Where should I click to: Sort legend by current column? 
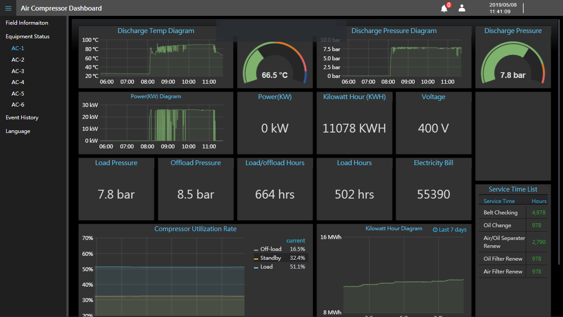[x=296, y=241]
